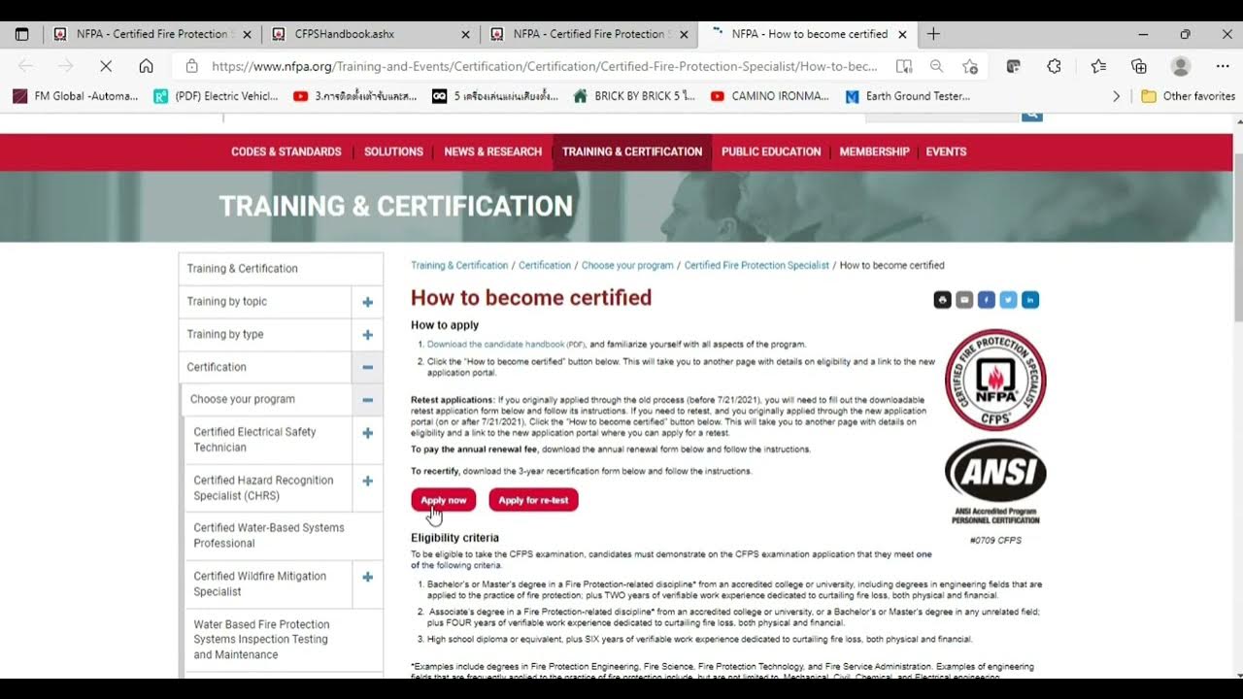Image resolution: width=1243 pixels, height=699 pixels.
Task: Stop loading the page
Action: [106, 66]
